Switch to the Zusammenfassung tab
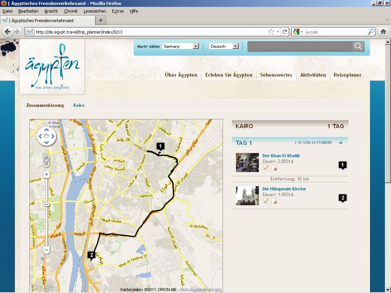 click(44, 105)
